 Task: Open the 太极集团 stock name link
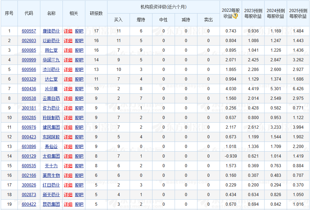(51, 156)
